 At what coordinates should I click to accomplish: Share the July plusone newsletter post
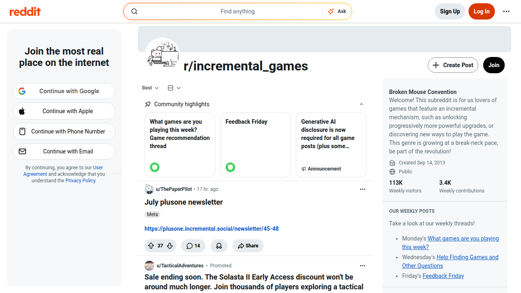tap(248, 246)
